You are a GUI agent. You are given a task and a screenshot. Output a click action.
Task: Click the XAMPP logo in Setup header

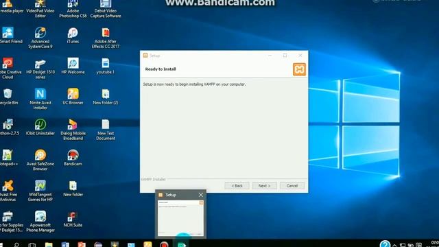(x=299, y=69)
